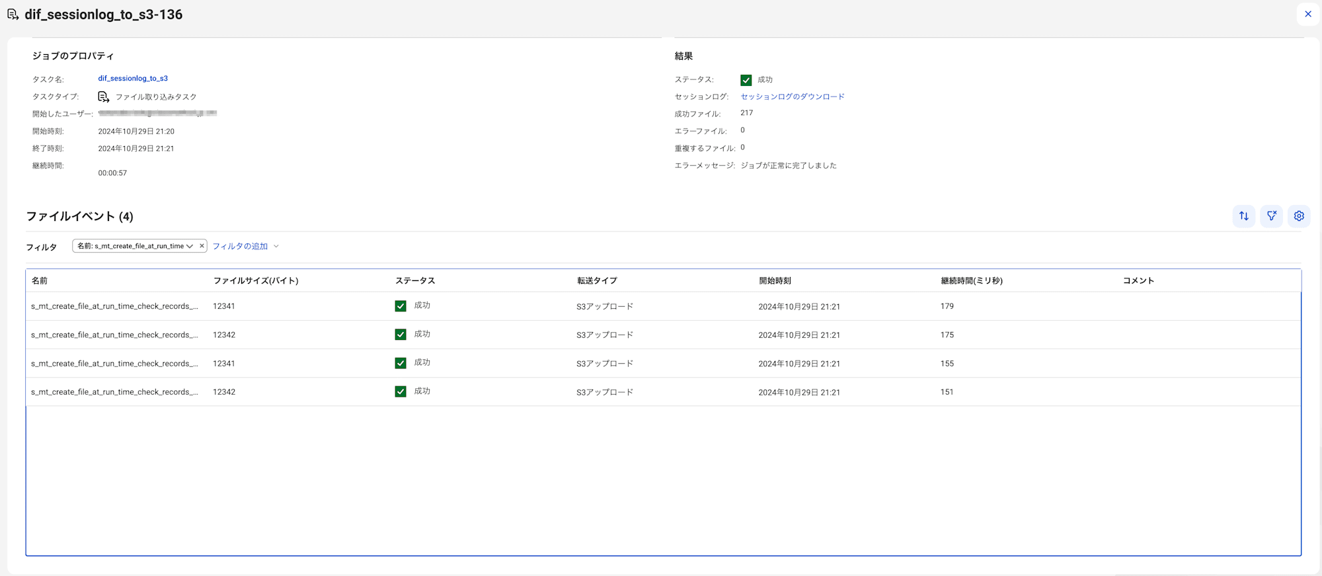Image resolution: width=1322 pixels, height=576 pixels.
Task: Select file name in 151 ms row
Action: click(x=114, y=391)
